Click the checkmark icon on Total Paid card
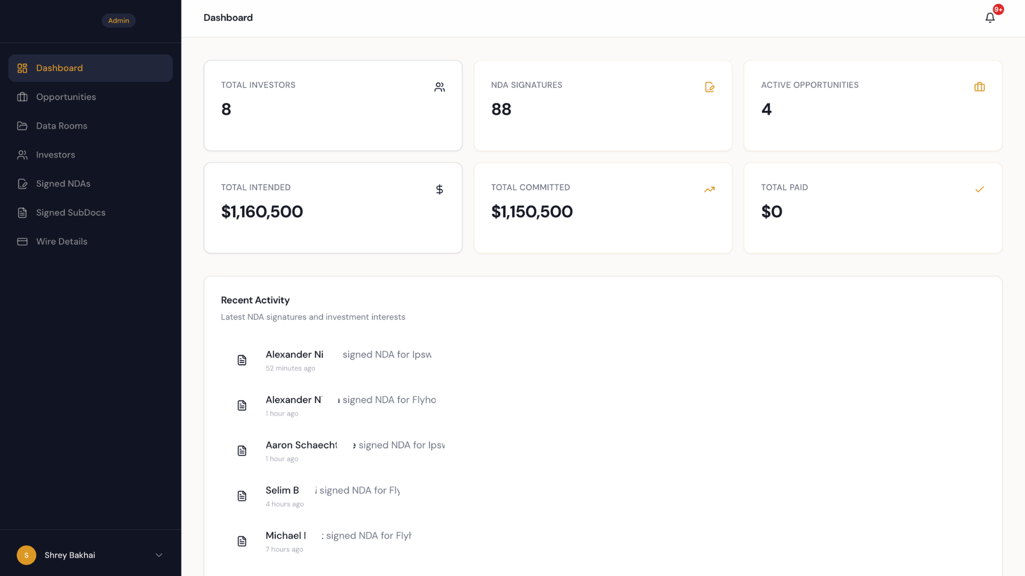1025x576 pixels. click(x=980, y=189)
